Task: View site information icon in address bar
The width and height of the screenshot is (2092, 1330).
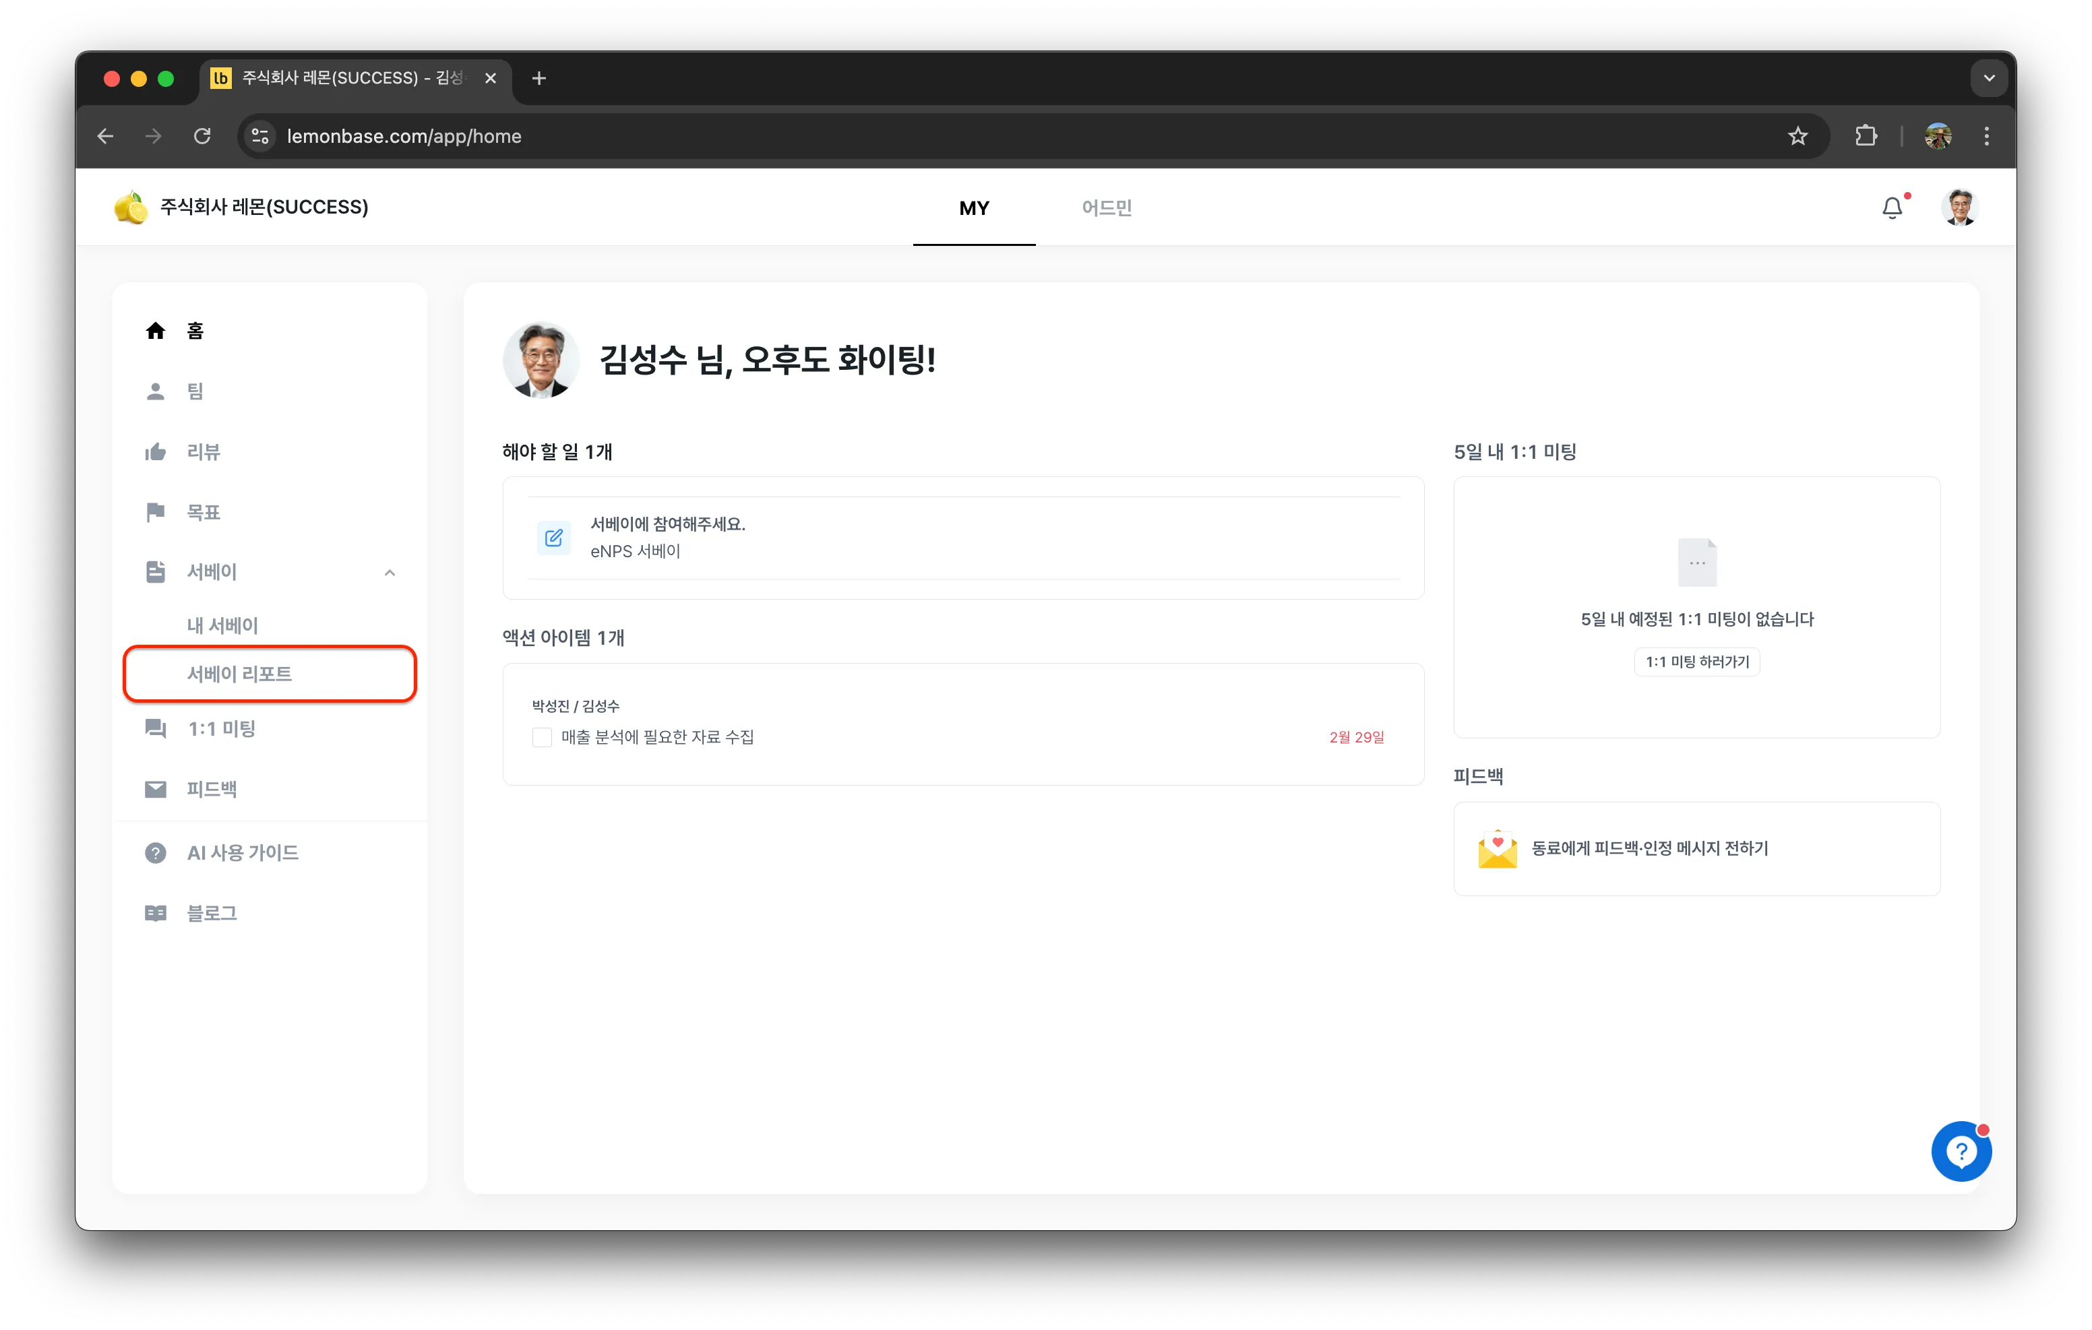Action: (x=259, y=136)
